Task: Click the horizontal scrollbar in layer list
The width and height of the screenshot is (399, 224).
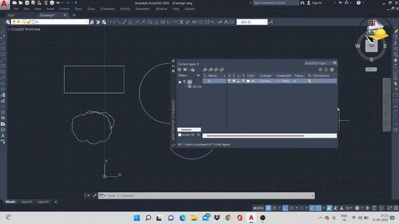Action: 256,136
